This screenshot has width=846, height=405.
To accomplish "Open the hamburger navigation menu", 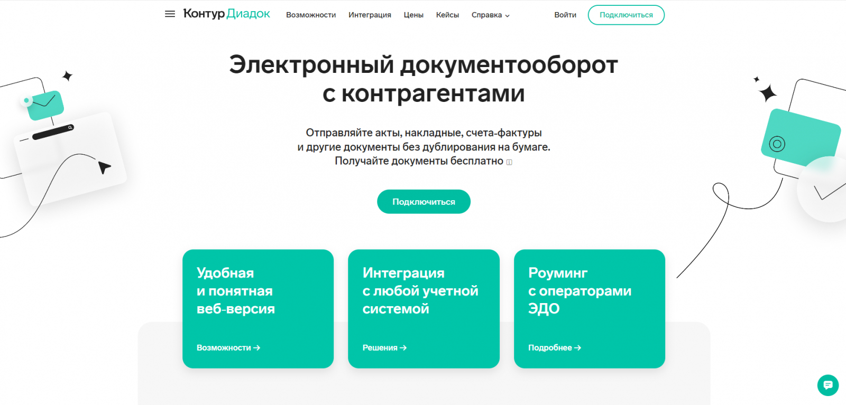I will coord(170,14).
